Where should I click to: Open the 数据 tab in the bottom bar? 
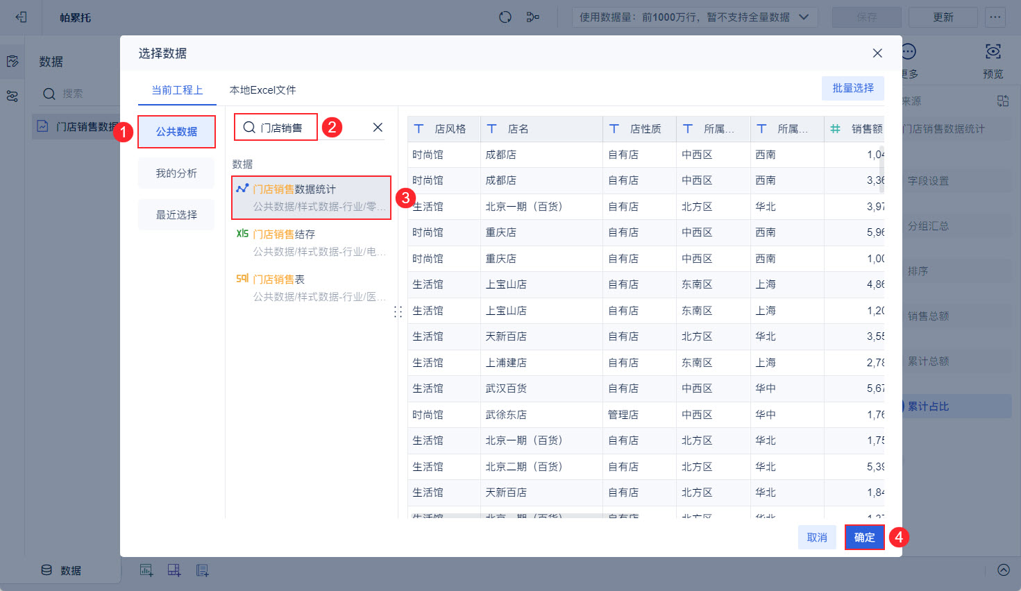(x=61, y=570)
